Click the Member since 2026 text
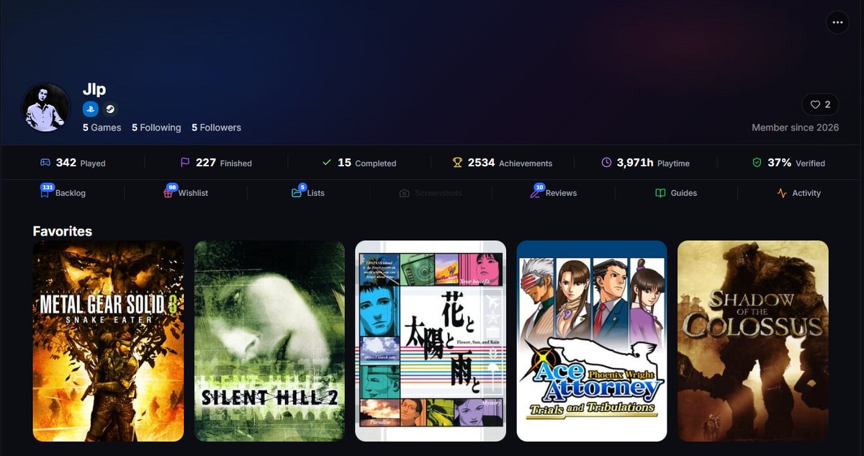 click(x=796, y=128)
